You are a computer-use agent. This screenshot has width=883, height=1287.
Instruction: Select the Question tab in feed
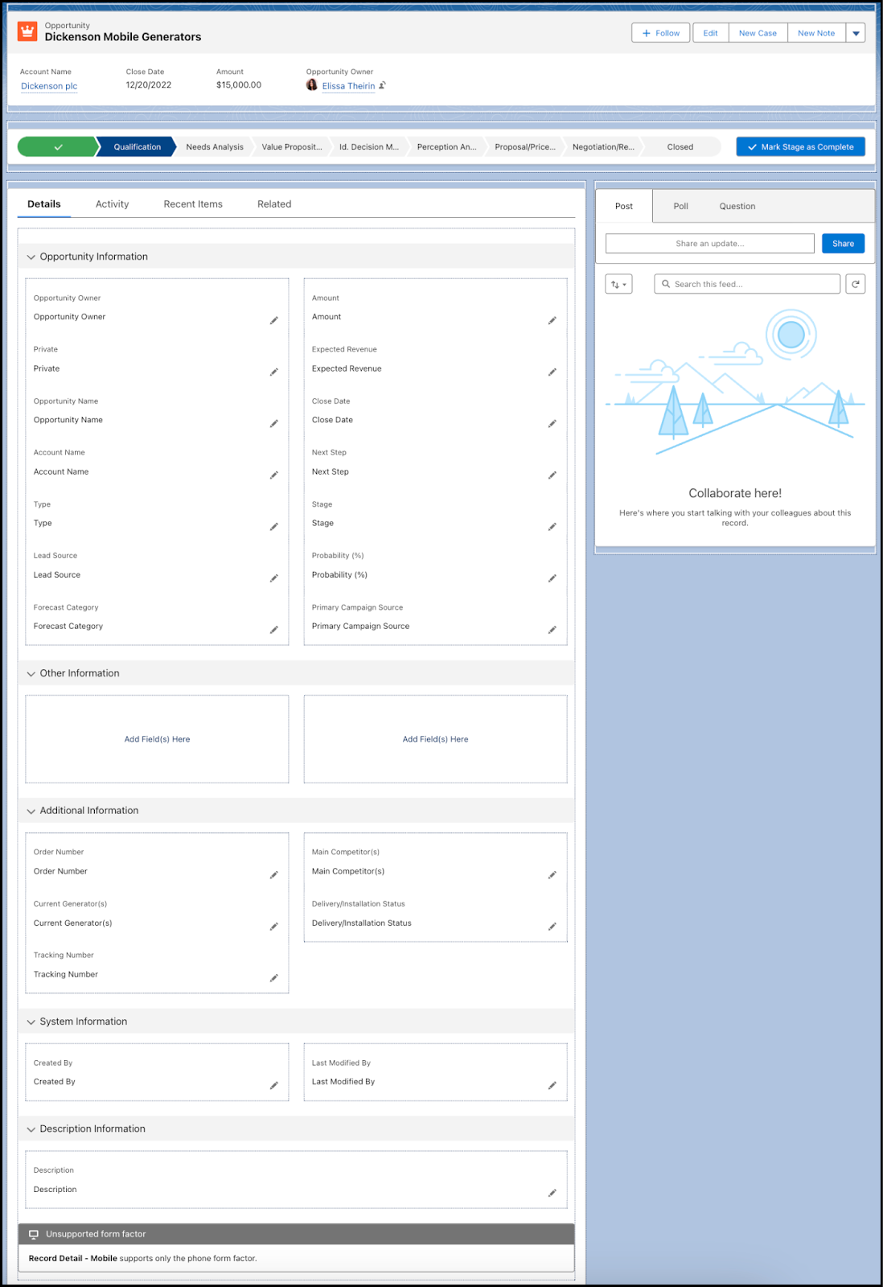pos(737,206)
